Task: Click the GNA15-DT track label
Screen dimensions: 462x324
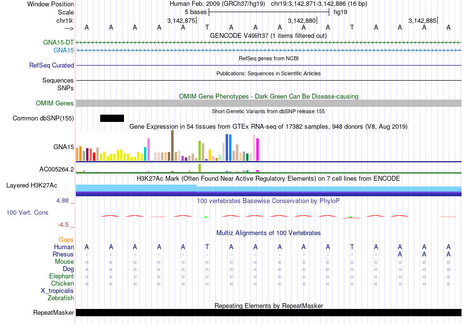Action: [58, 42]
